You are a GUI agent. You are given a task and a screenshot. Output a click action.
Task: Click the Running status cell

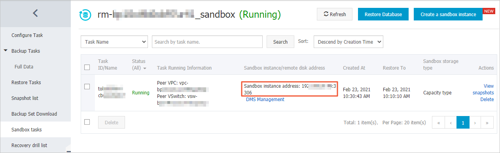(141, 93)
